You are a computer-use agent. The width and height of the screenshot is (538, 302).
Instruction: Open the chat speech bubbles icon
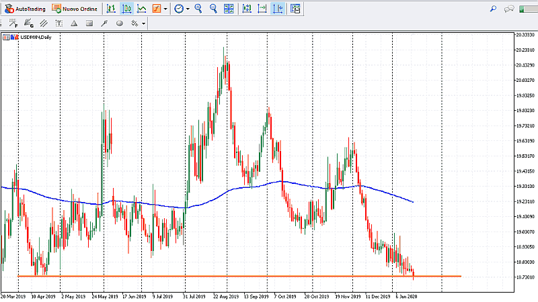[x=509, y=9]
